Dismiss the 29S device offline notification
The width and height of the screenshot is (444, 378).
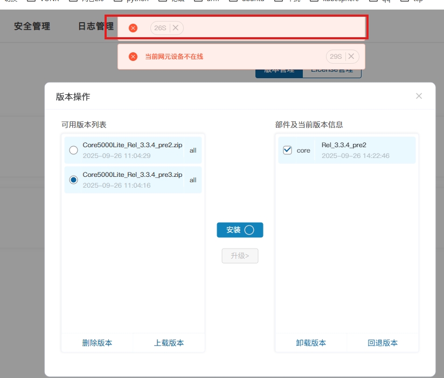[351, 57]
